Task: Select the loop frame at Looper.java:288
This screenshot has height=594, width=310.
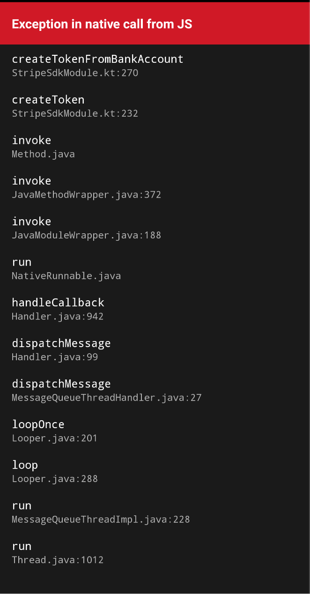Action: (x=25, y=465)
